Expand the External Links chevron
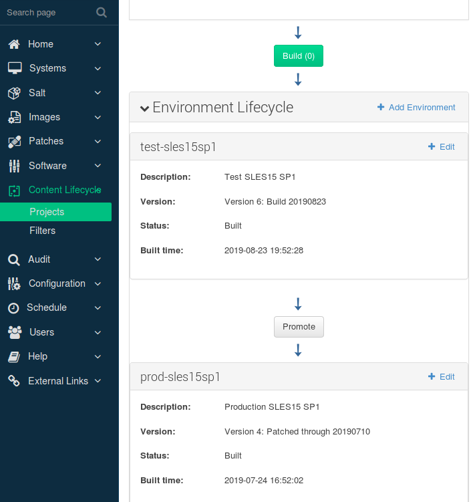The width and height of the screenshot is (475, 502). [x=98, y=381]
